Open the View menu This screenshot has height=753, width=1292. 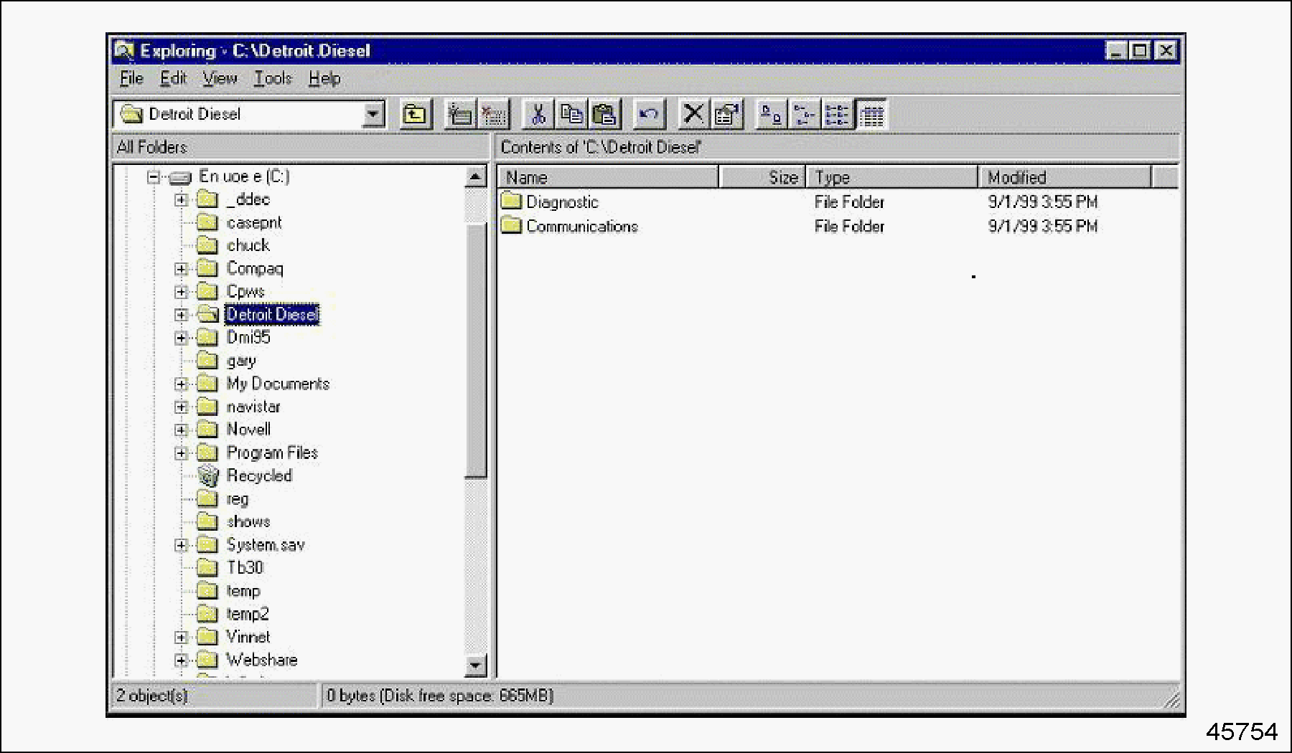pyautogui.click(x=220, y=78)
